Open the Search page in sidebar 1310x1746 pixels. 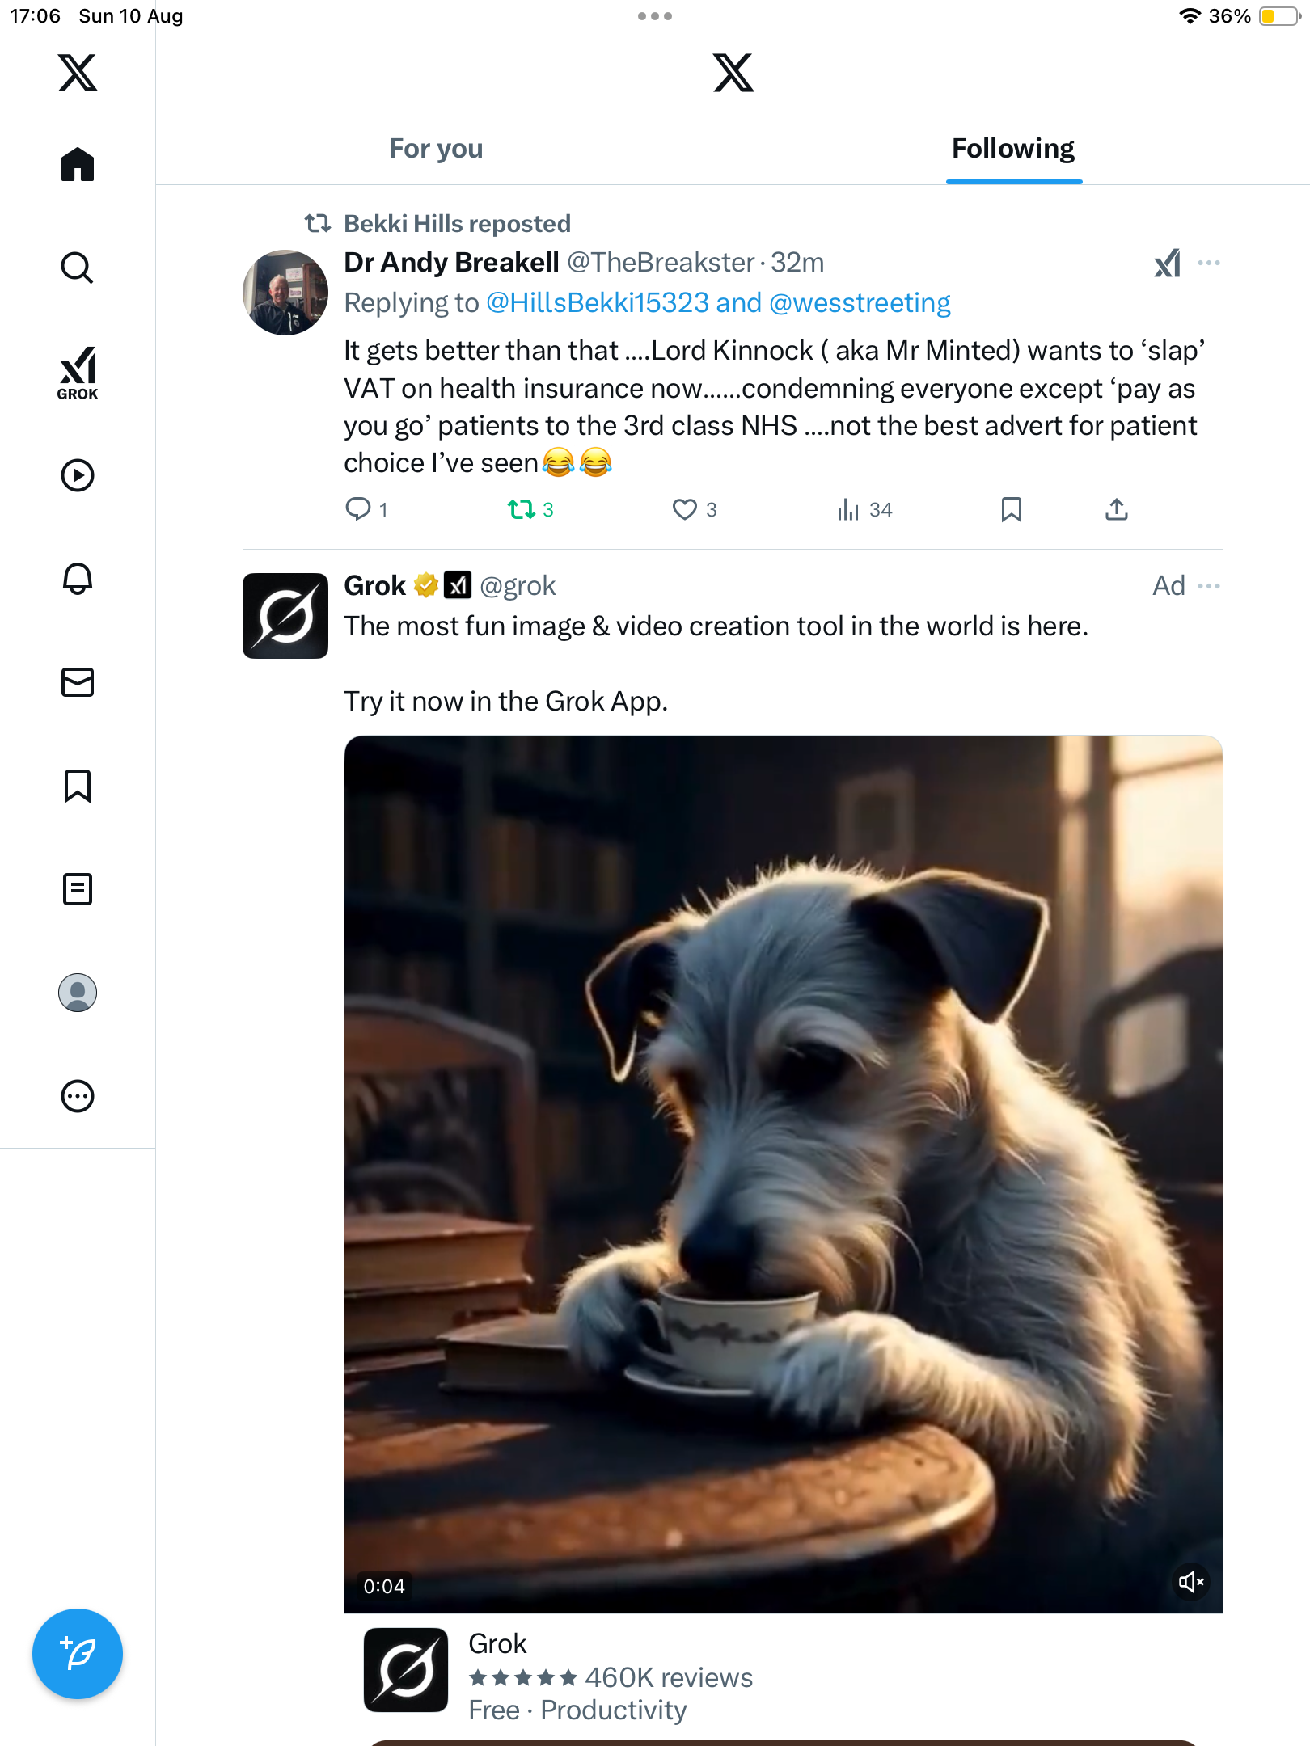pos(78,268)
